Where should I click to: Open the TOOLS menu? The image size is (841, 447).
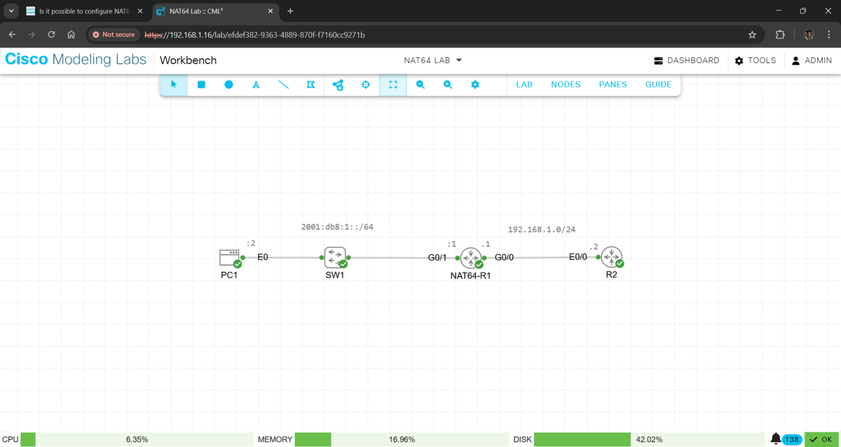[x=755, y=60]
